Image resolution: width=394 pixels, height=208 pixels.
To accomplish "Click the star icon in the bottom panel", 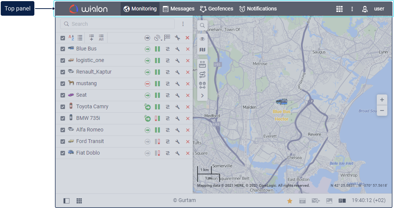I will (x=290, y=201).
